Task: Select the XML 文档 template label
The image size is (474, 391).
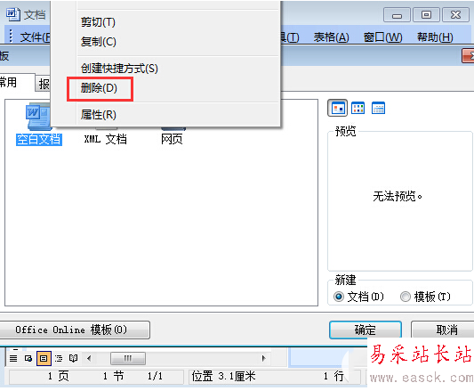Action: pyautogui.click(x=105, y=139)
